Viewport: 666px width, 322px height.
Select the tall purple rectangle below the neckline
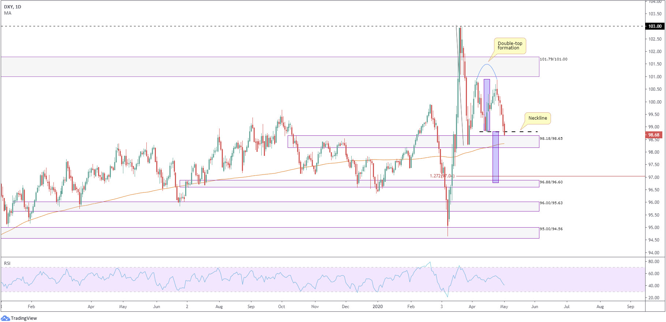495,157
